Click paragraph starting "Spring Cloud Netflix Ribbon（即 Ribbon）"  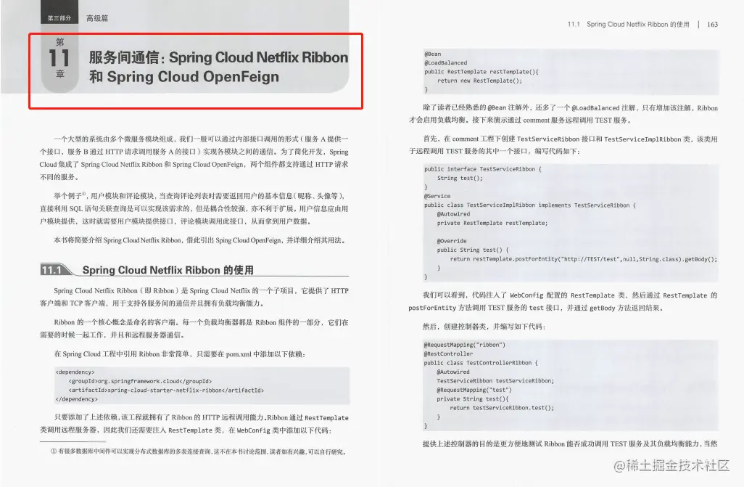click(x=194, y=297)
